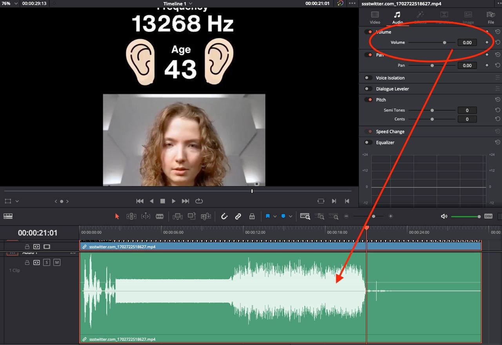Viewport: 502px width, 345px height.
Task: Switch to inspector Audio tab
Action: click(x=398, y=18)
